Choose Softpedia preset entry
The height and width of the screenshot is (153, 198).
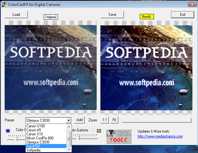pyautogui.click(x=46, y=150)
